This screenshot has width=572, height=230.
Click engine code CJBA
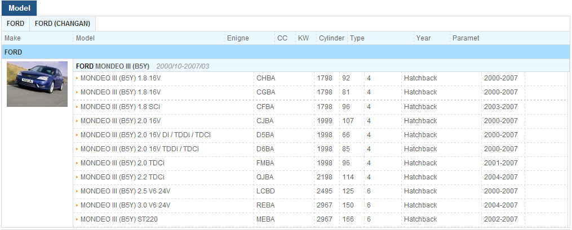click(x=265, y=121)
